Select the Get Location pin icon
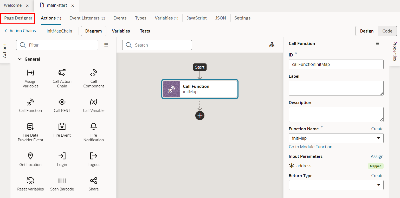Screen dimensions: 400x198 [30, 156]
